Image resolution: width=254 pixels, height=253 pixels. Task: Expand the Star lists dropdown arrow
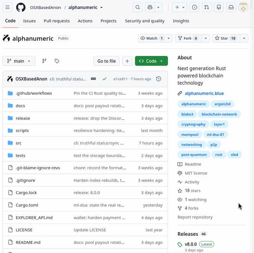(x=244, y=38)
